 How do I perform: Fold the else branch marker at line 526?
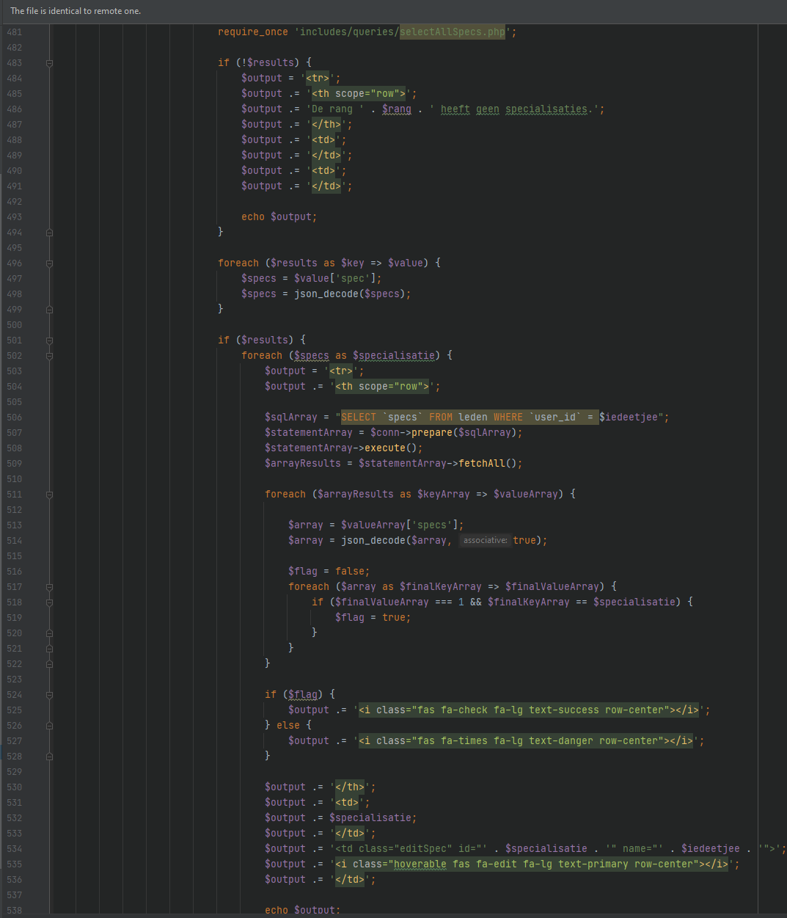(49, 726)
